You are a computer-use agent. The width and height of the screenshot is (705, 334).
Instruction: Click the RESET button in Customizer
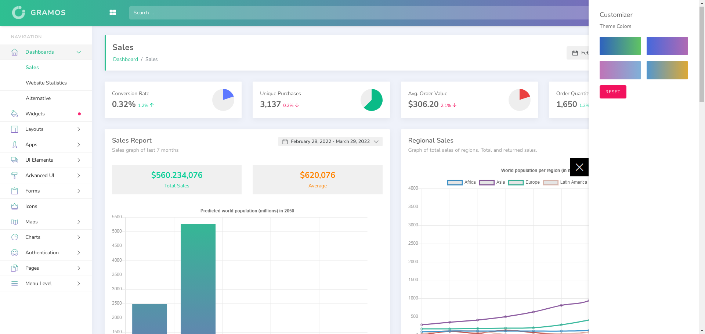pos(613,92)
